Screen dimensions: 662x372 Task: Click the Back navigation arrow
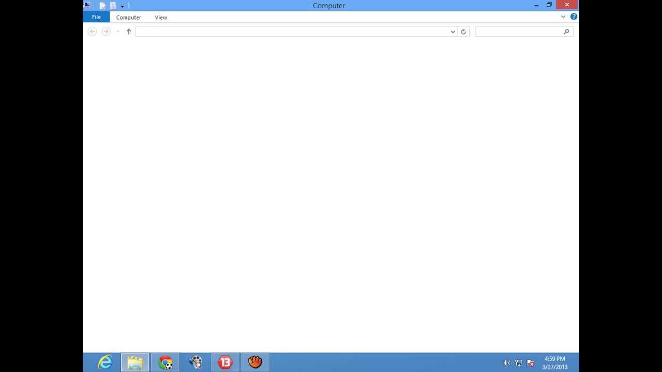click(92, 32)
